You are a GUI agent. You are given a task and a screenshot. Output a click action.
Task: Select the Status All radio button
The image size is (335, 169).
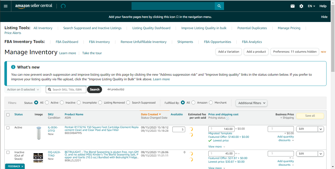coord(36,103)
